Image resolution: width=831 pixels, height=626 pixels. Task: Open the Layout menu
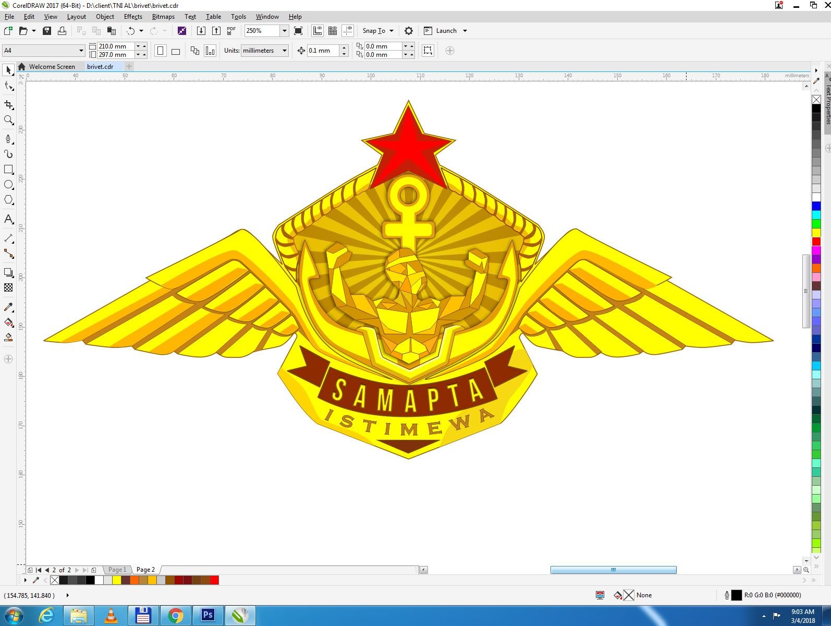[x=77, y=17]
